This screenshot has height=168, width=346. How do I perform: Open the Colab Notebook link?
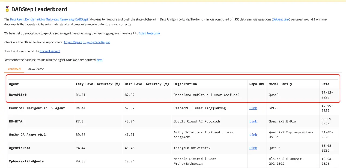pyautogui.click(x=149, y=33)
